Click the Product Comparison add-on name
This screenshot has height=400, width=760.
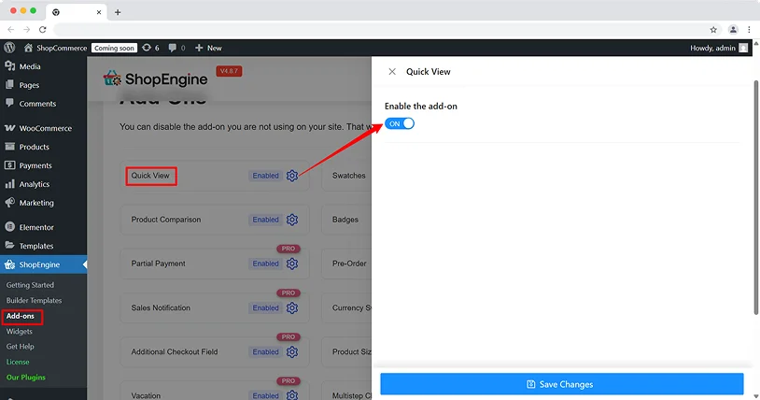pos(166,220)
